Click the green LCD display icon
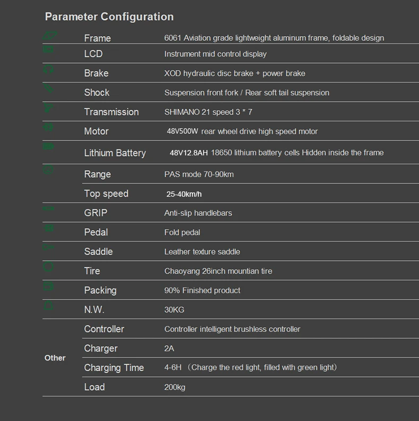The image size is (419, 421). [49, 49]
